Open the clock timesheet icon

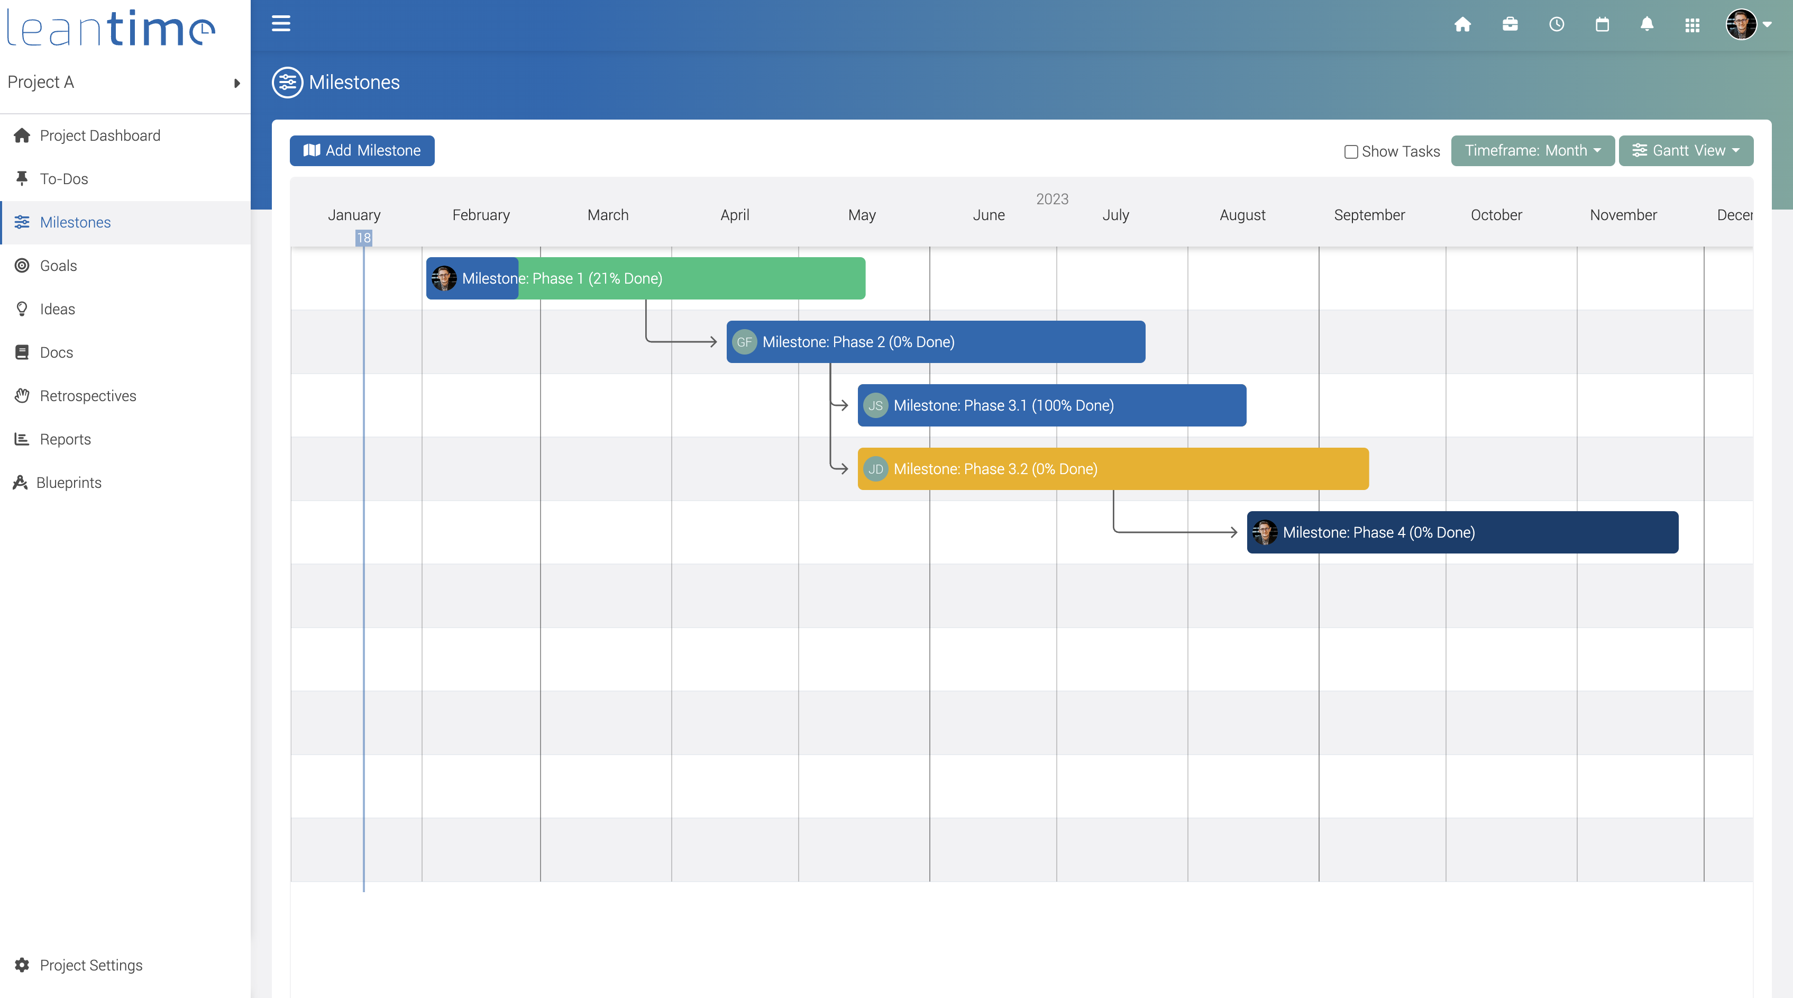[1557, 24]
